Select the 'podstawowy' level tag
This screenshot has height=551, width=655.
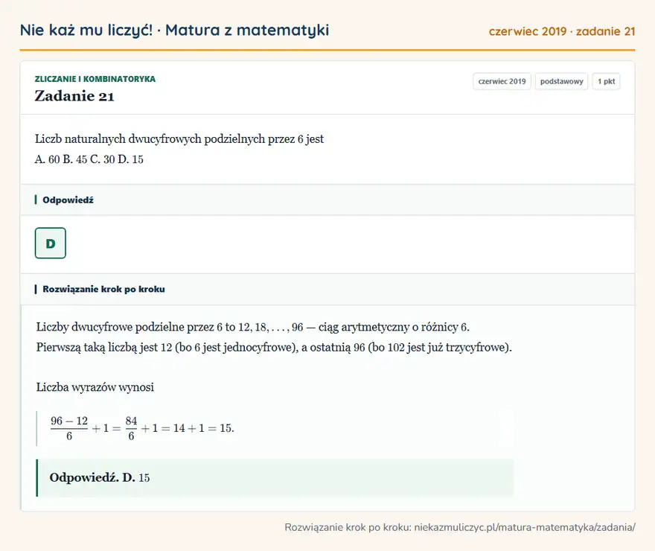pyautogui.click(x=561, y=81)
